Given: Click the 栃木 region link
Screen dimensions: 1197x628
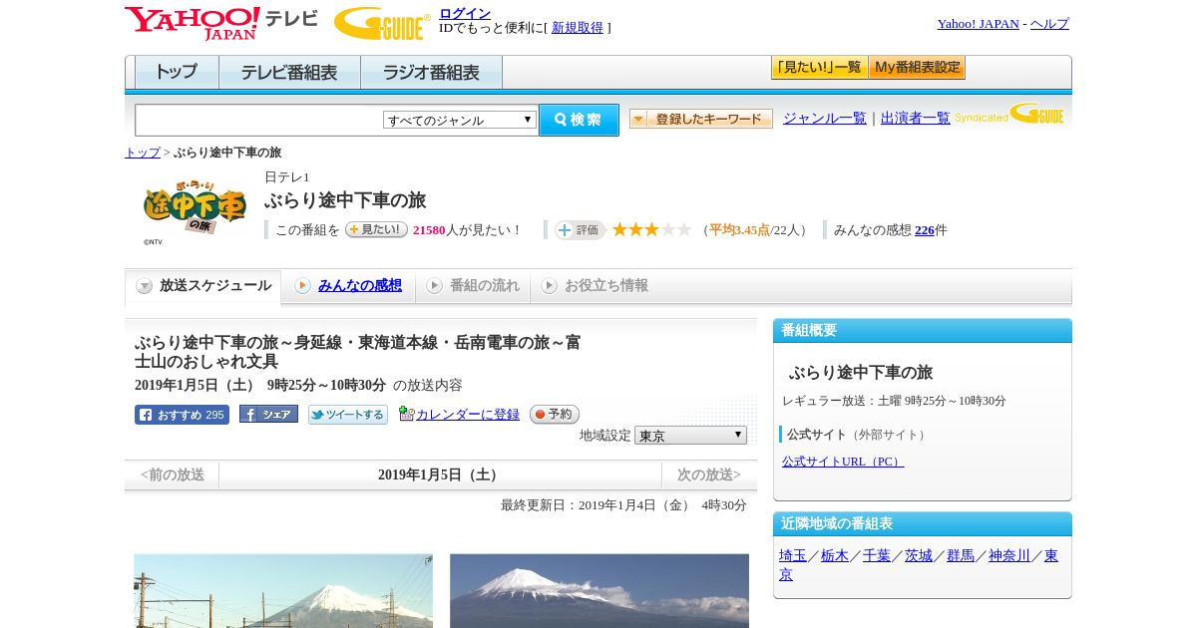Looking at the screenshot, I should [x=835, y=556].
